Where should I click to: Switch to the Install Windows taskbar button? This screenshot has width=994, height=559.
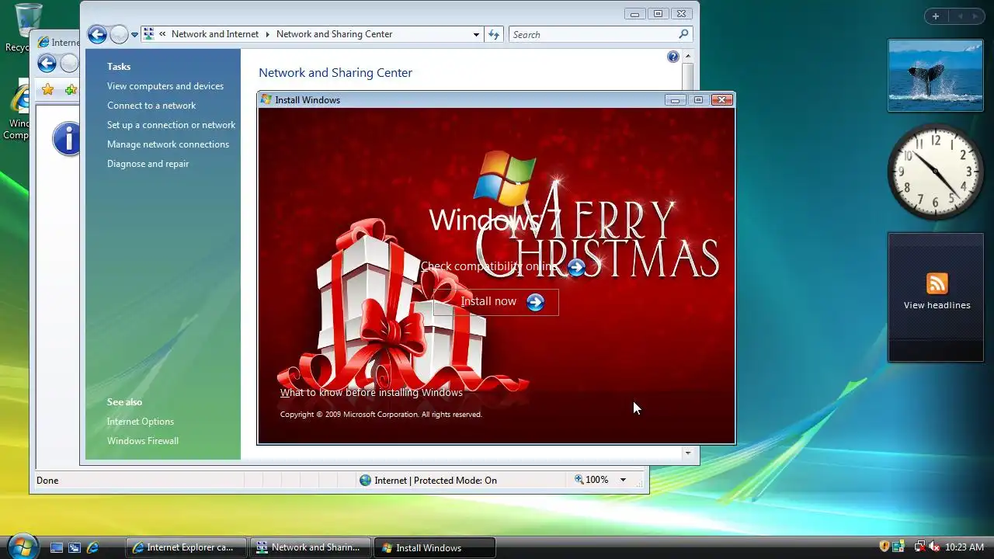(x=434, y=547)
